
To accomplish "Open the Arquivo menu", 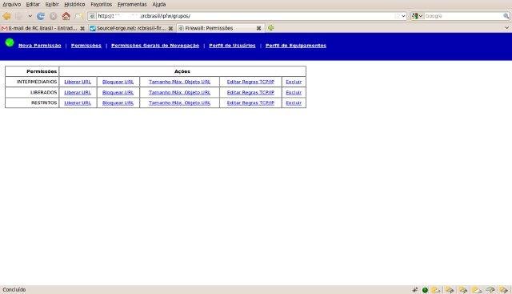I will [12, 4].
